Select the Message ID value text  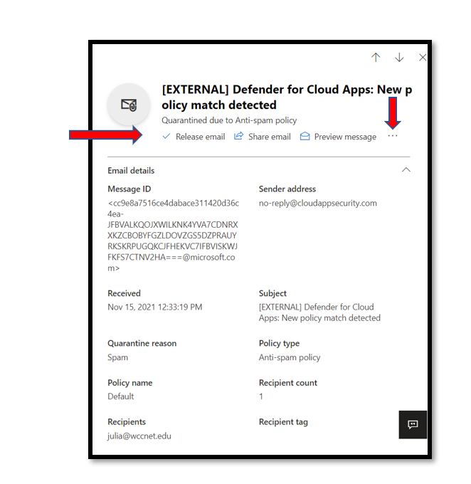(173, 236)
